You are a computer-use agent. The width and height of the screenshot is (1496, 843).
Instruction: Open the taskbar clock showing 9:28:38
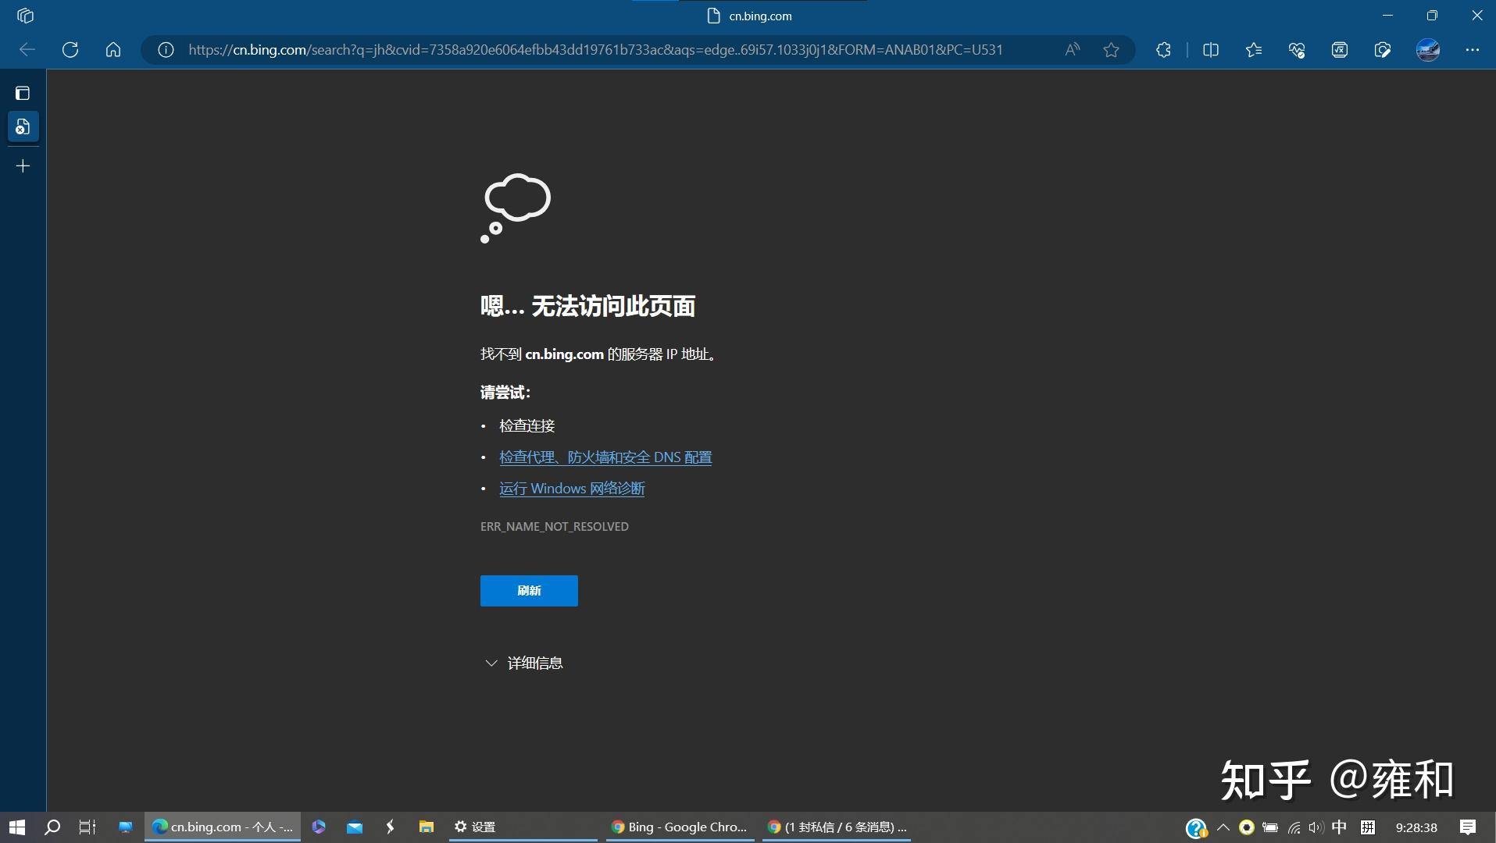1416,827
